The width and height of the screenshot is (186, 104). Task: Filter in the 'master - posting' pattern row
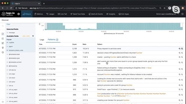tap(180, 57)
